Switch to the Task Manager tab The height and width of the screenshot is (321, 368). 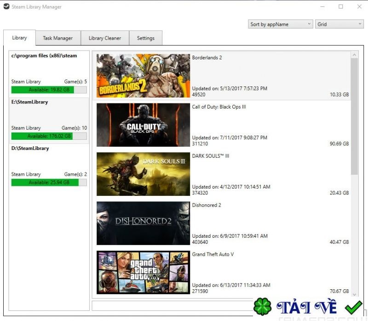point(58,38)
